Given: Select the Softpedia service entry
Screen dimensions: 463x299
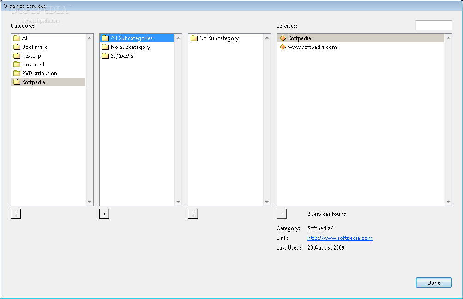Looking at the screenshot, I should 360,38.
